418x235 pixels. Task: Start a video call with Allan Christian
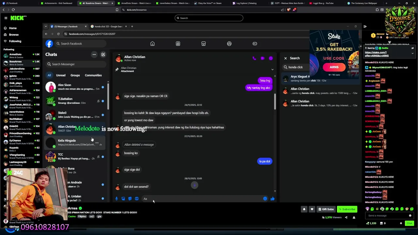[263, 58]
